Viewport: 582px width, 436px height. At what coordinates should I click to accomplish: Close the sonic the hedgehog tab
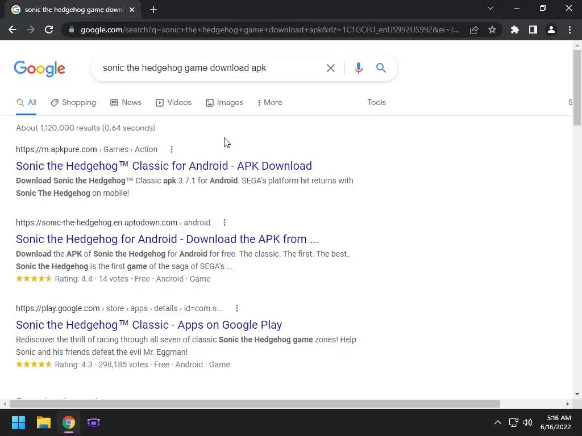coord(132,10)
